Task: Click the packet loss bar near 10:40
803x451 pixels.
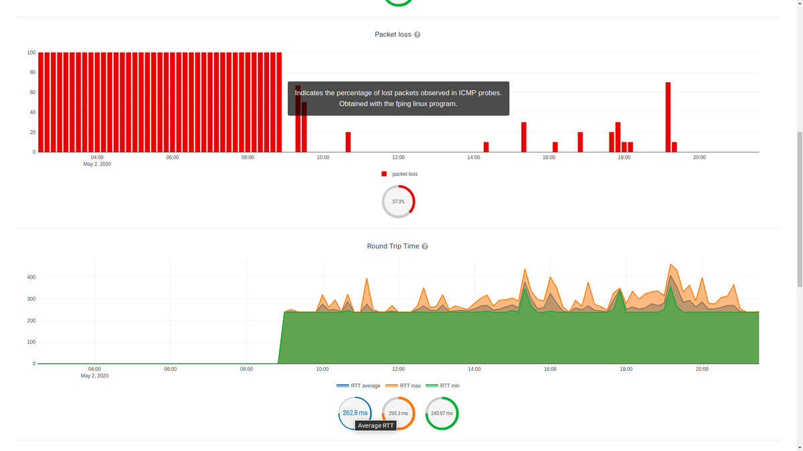Action: [x=348, y=142]
